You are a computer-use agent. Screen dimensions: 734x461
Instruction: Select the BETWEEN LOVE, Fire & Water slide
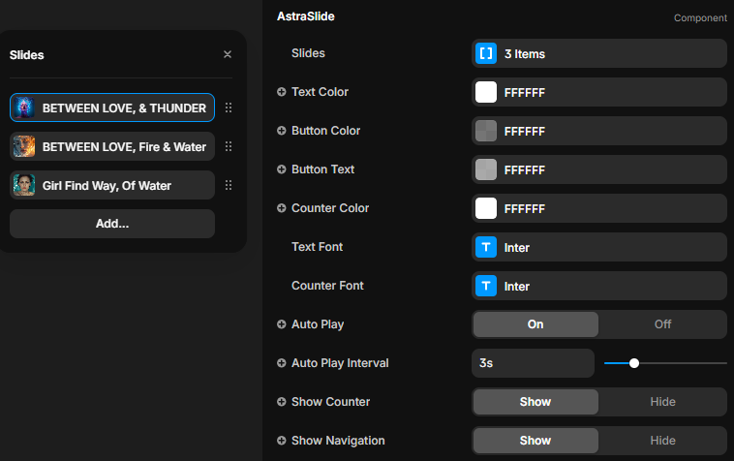(112, 146)
